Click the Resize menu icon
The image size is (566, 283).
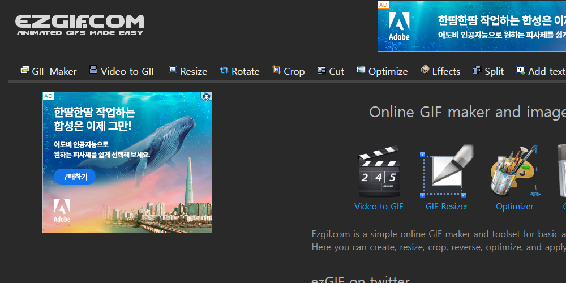pos(173,70)
